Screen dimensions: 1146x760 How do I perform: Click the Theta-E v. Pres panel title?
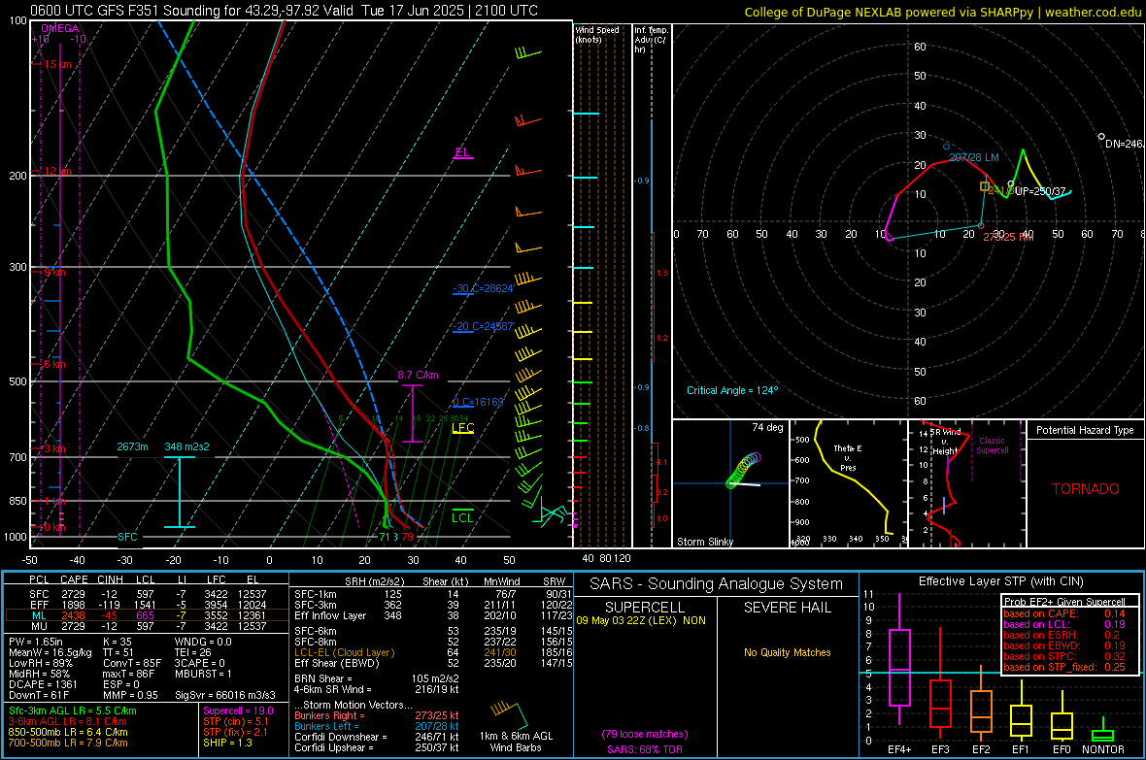coord(847,458)
